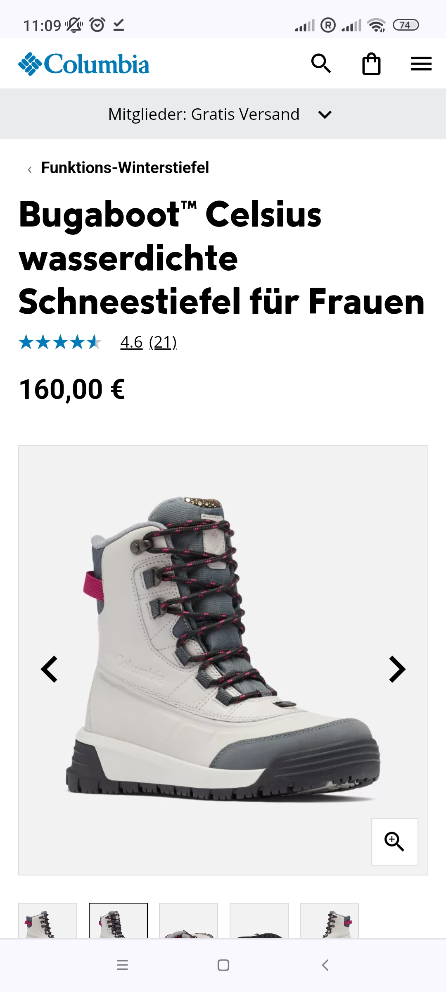
Task: Show next boot image
Action: [x=397, y=669]
